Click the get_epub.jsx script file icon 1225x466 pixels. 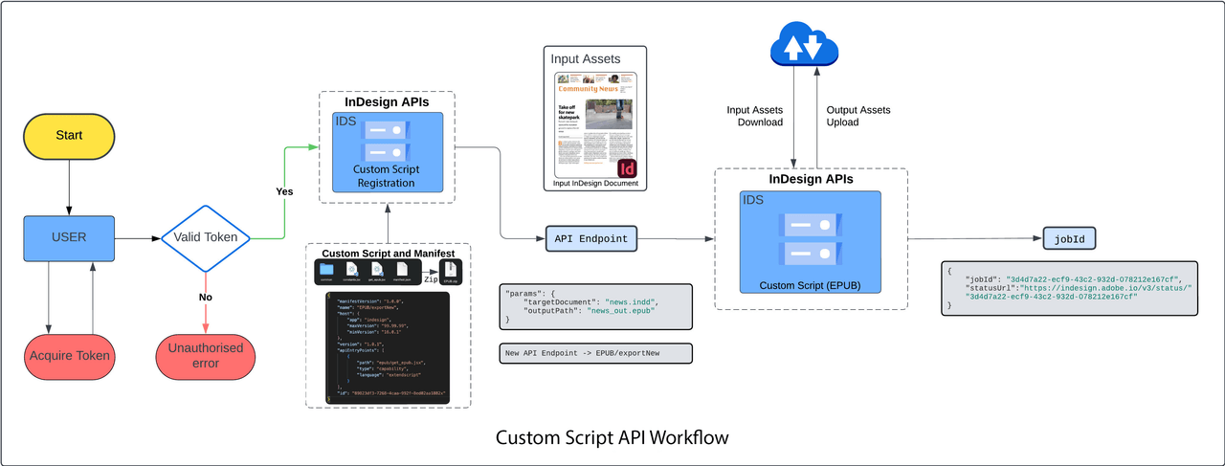click(x=377, y=271)
